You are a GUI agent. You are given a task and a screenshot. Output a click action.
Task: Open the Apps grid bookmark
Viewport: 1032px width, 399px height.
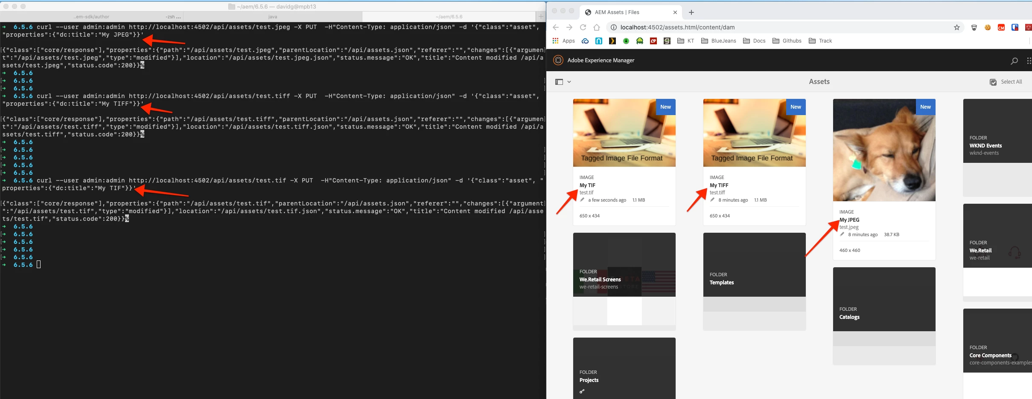click(564, 41)
